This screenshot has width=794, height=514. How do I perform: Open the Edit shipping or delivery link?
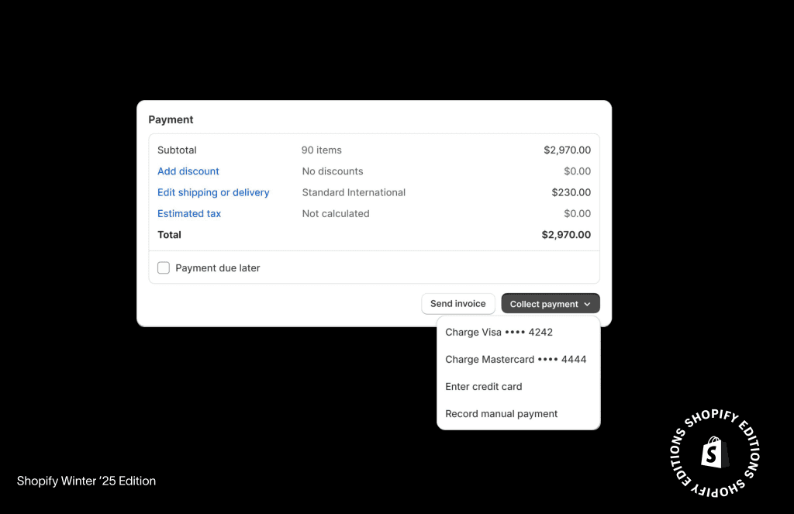(x=213, y=192)
